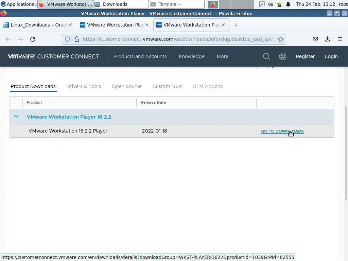Click the VMware site search magnifier icon

tap(266, 56)
